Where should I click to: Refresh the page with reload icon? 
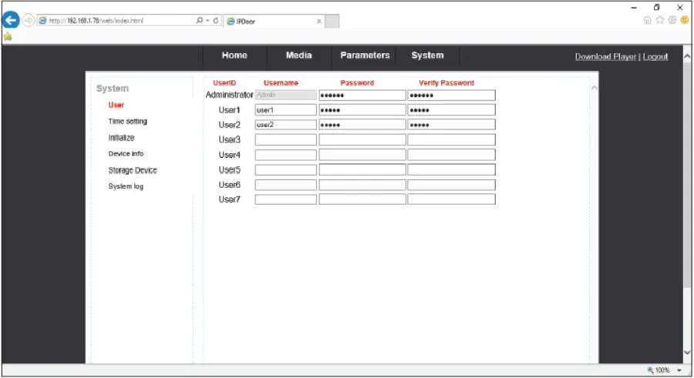pos(216,20)
